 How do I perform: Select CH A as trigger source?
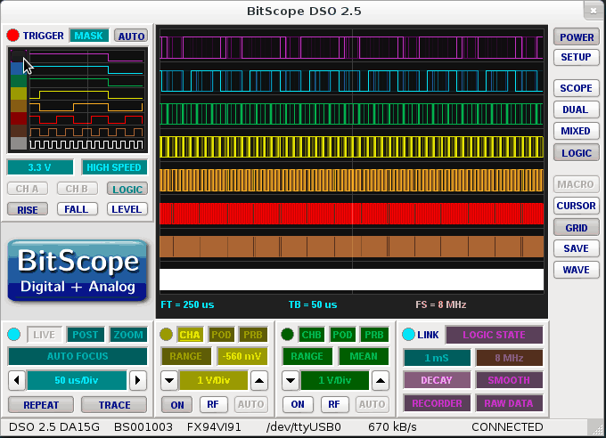pos(28,189)
